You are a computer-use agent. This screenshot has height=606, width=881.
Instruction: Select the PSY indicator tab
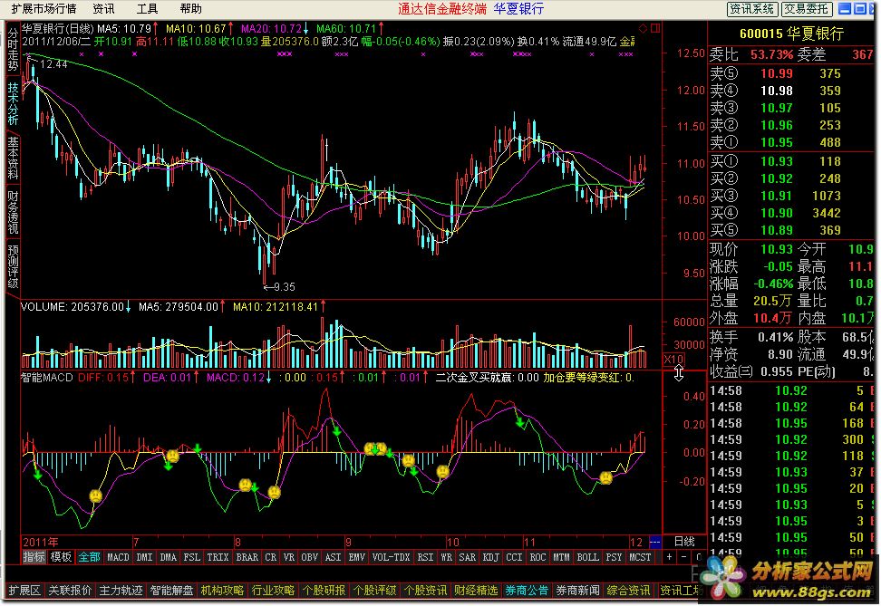(x=615, y=557)
